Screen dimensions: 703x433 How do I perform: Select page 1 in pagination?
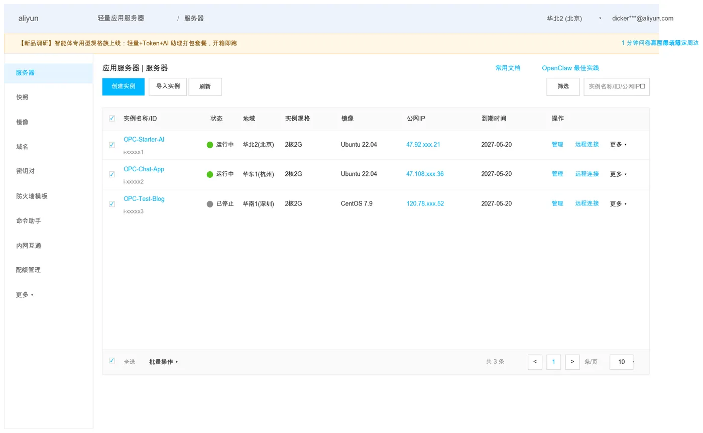tap(553, 362)
